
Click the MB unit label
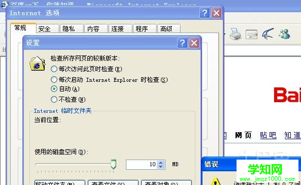click(175, 165)
